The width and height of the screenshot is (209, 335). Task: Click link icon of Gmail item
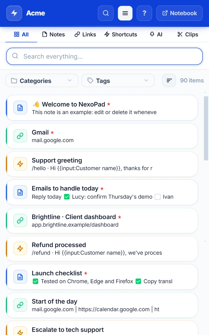point(20,136)
